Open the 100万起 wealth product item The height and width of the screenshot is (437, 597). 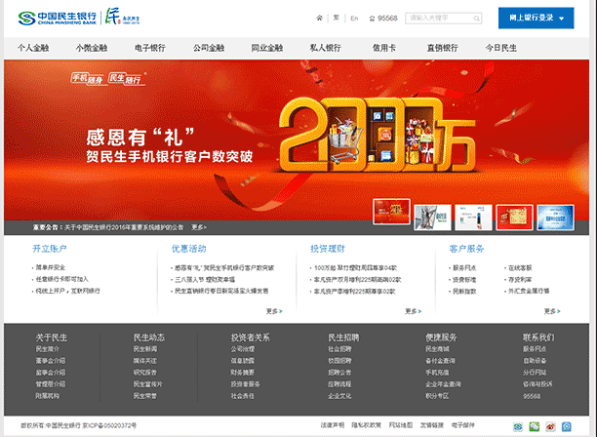tap(356, 268)
